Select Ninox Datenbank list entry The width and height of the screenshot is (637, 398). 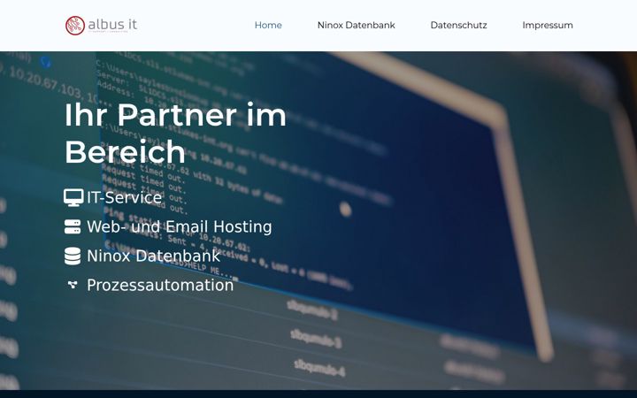point(154,256)
